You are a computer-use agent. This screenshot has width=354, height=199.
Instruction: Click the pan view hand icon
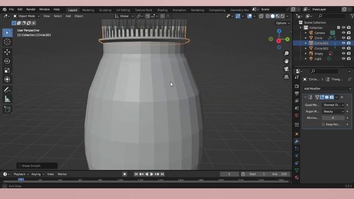[287, 61]
